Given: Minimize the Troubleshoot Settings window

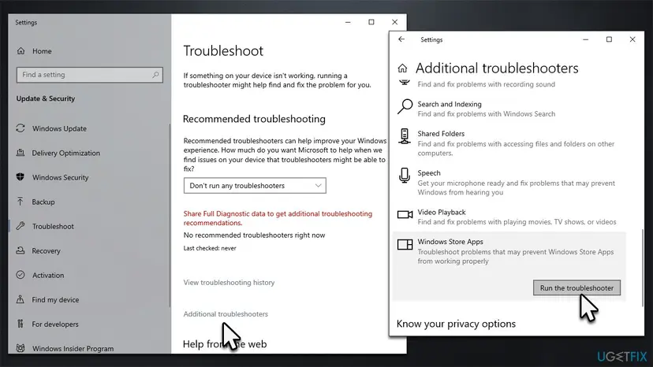Looking at the screenshot, I should (348, 22).
